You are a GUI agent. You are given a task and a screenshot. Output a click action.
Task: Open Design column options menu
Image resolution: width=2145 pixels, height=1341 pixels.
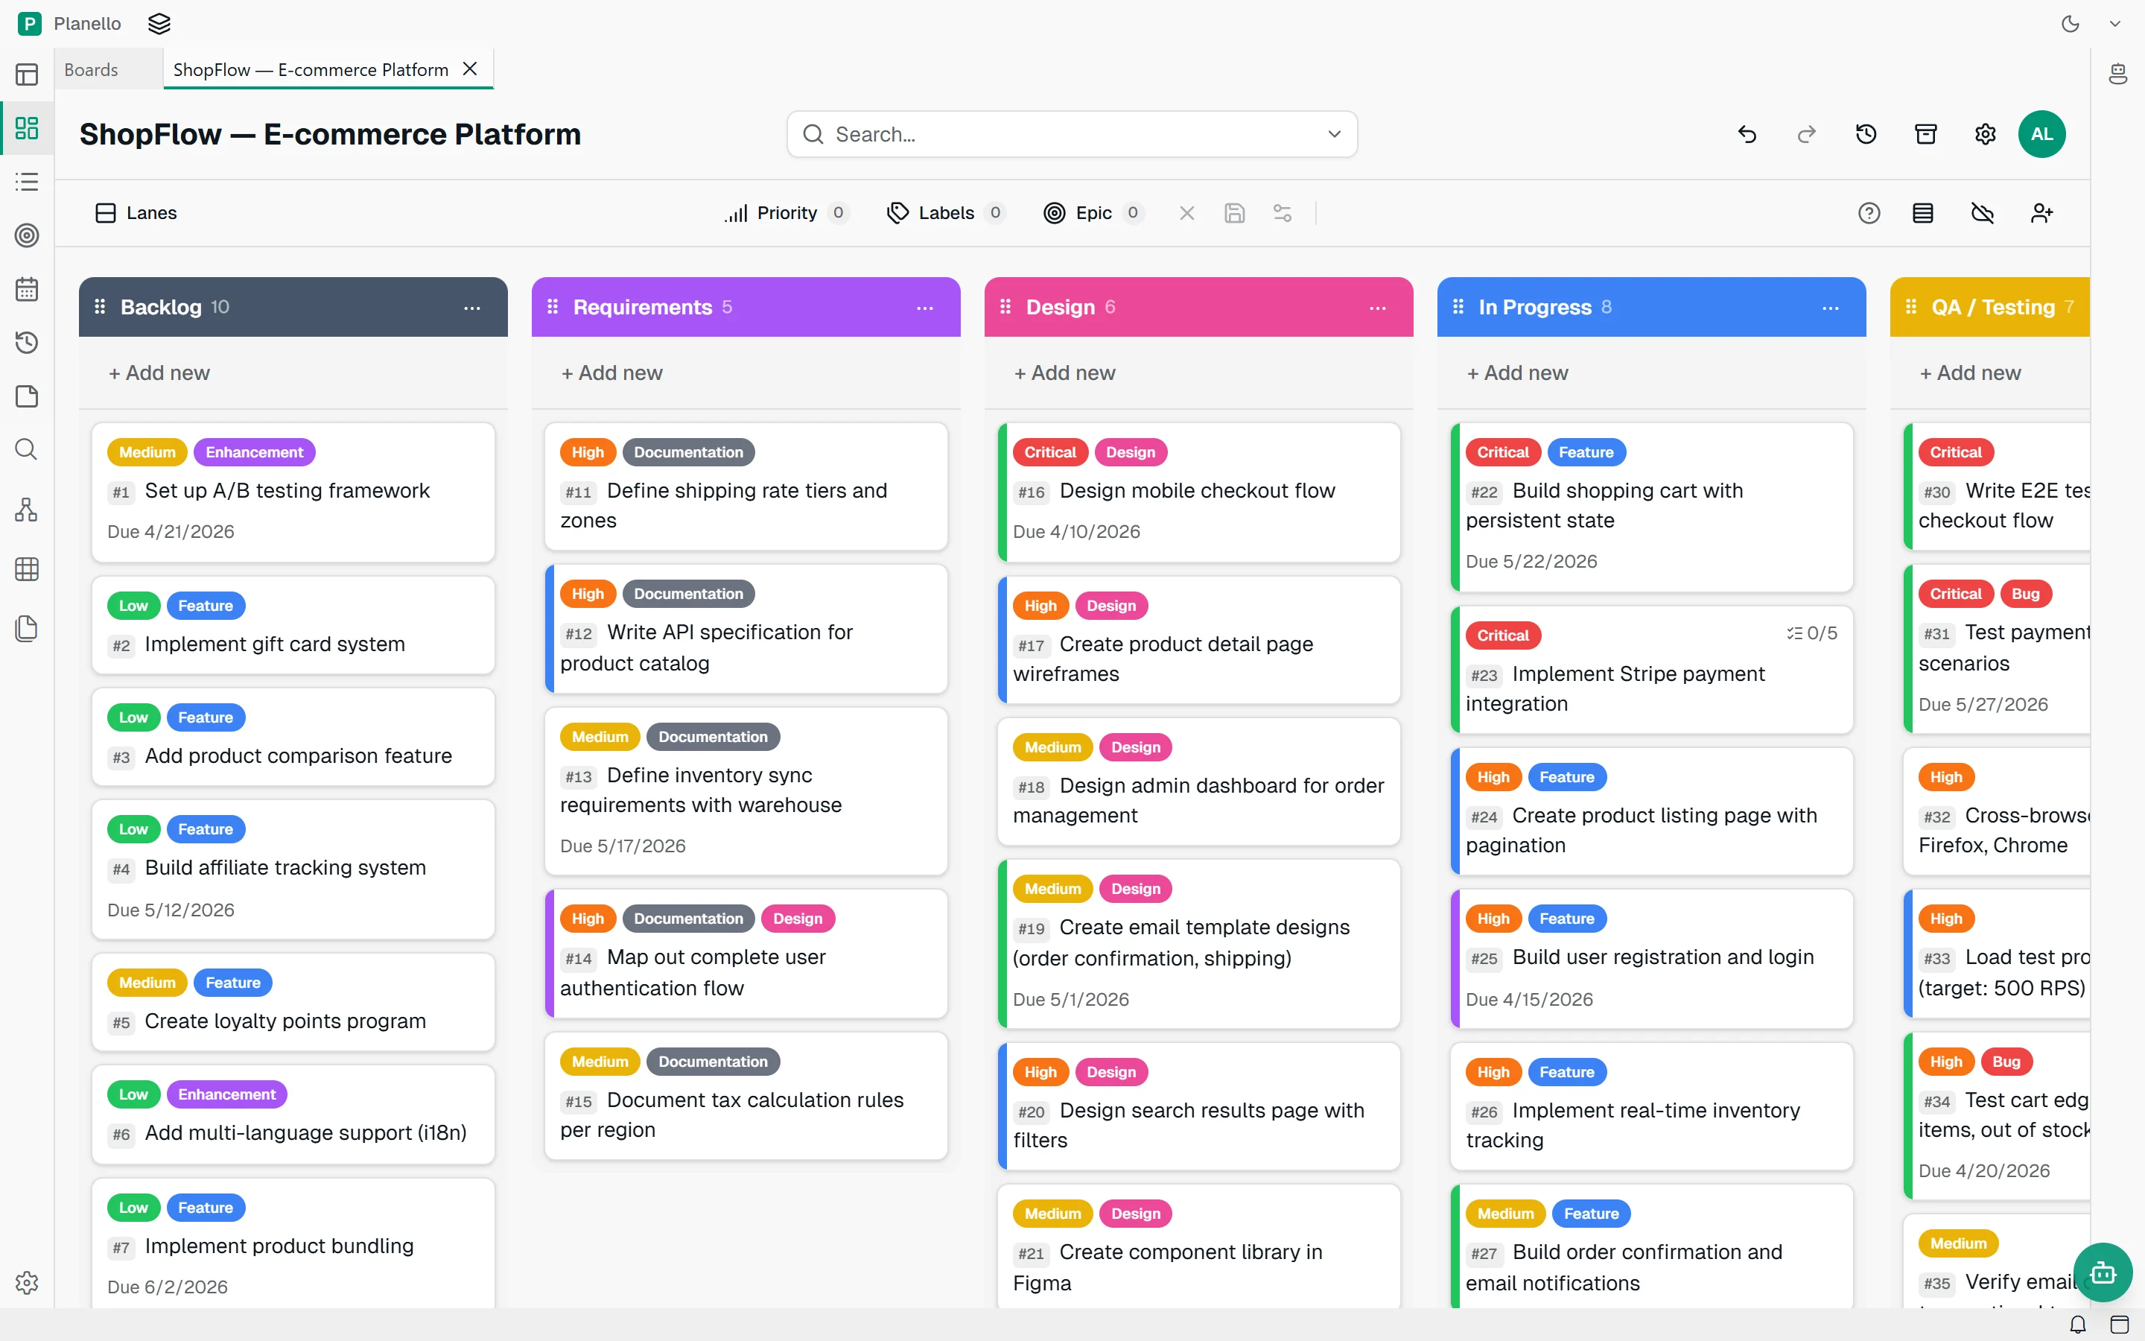click(1377, 308)
